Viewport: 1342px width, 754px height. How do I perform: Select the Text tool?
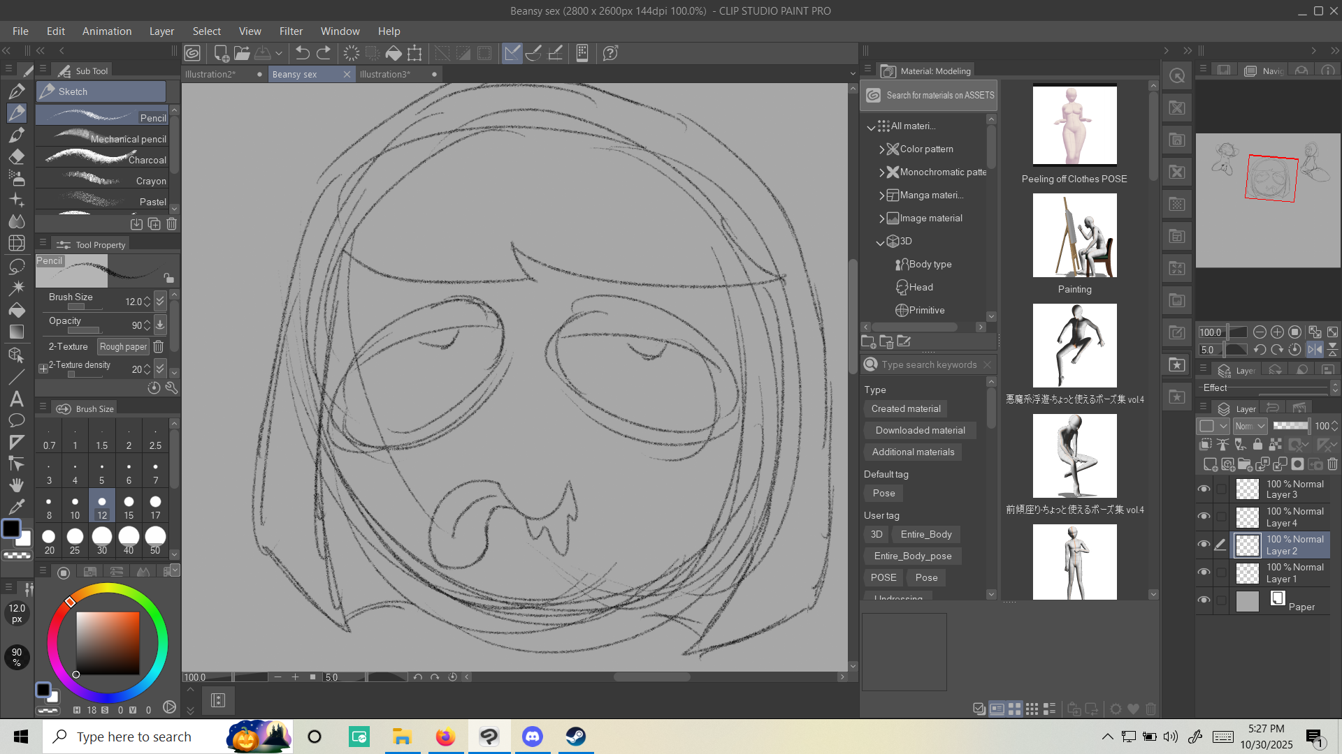pos(17,399)
